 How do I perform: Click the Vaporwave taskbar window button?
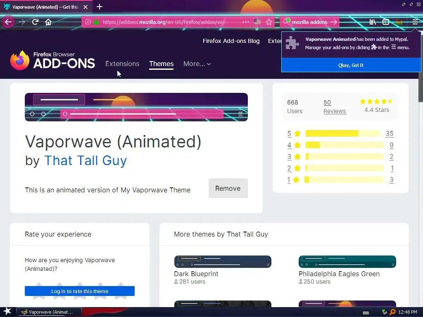pos(49,312)
